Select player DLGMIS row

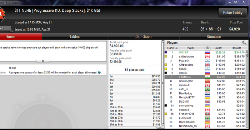click(205, 102)
